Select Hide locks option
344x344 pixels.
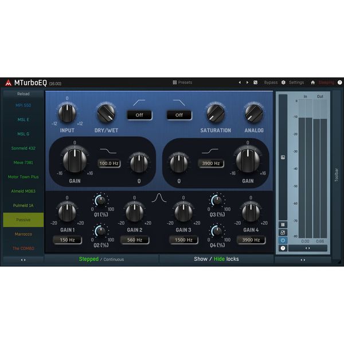click(219, 259)
